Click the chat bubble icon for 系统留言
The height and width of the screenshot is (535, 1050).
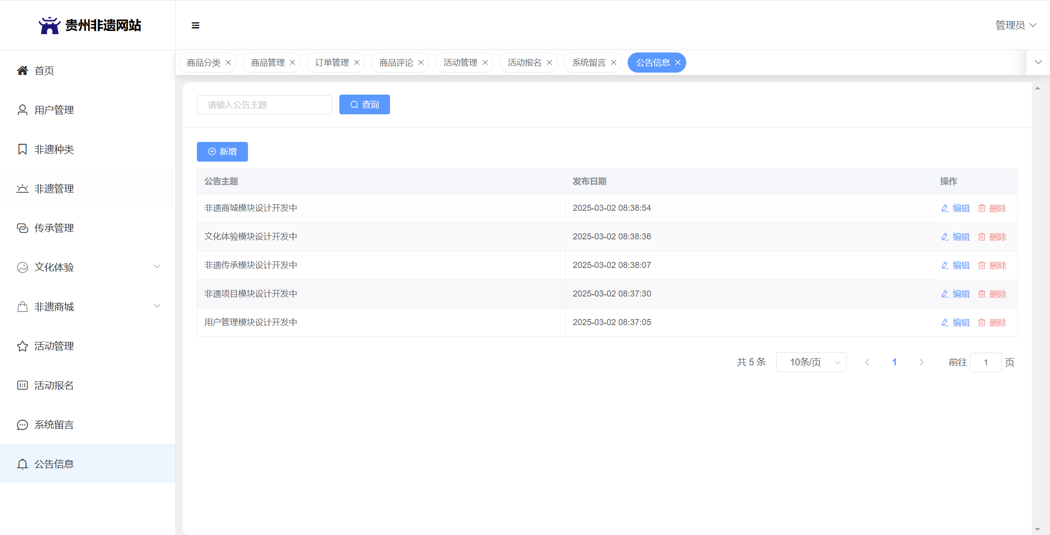[x=22, y=425]
